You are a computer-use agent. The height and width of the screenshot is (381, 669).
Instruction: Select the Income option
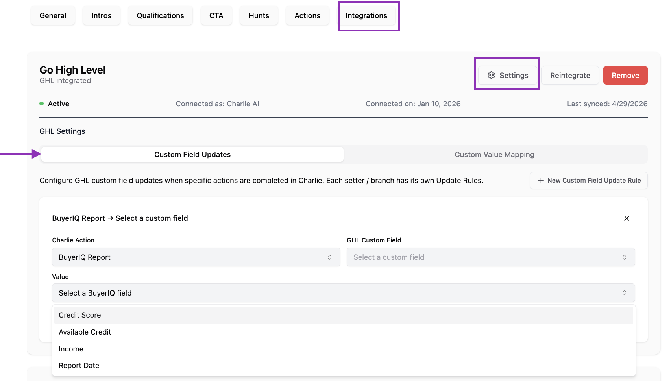tap(344, 349)
